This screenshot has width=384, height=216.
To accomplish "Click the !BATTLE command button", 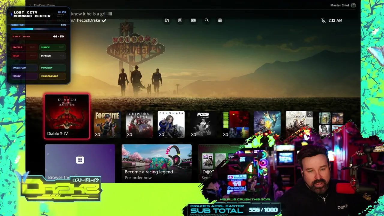I will click(24, 47).
